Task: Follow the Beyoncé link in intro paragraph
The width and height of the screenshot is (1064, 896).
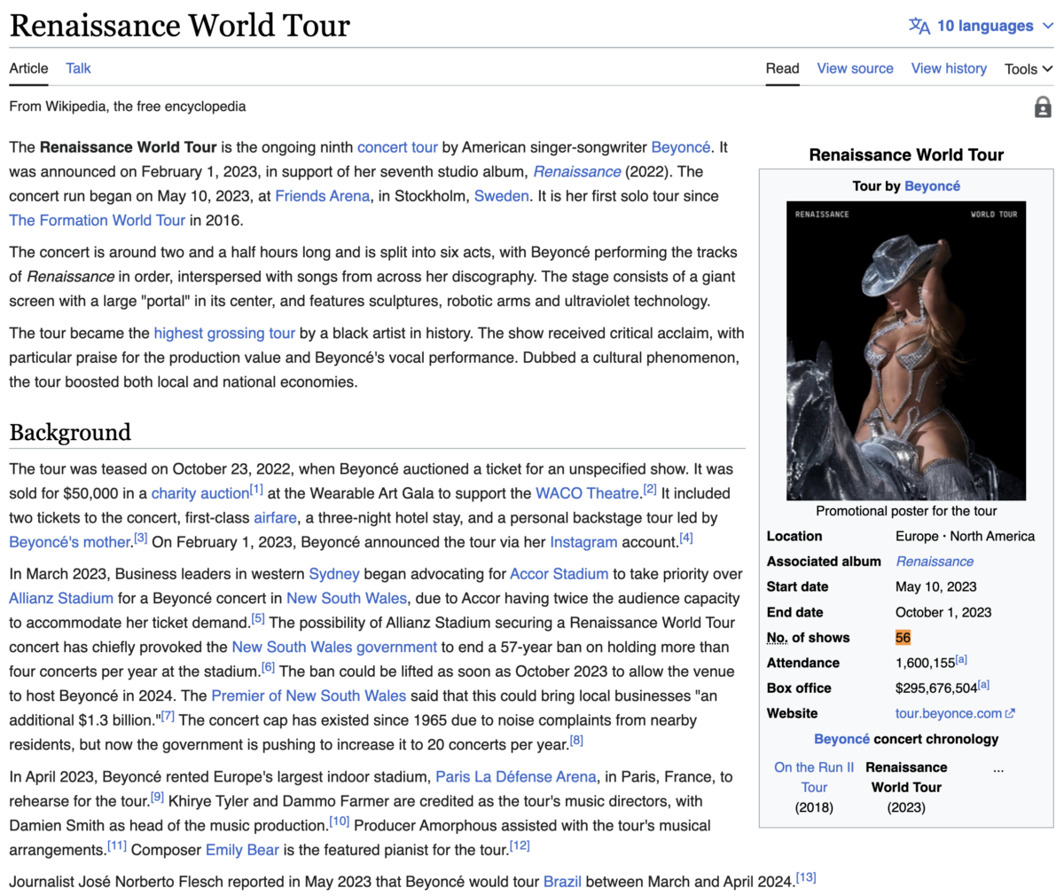Action: point(680,147)
